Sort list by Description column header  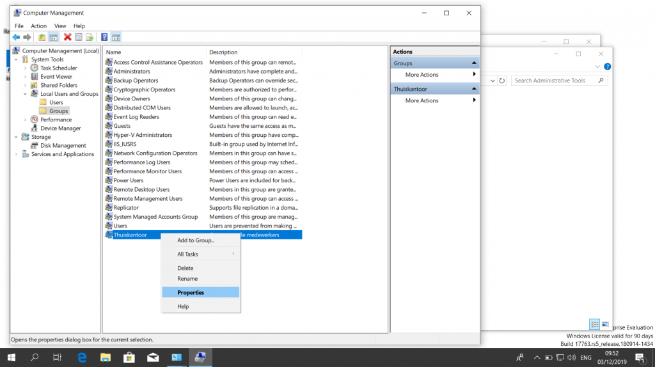[x=254, y=52]
